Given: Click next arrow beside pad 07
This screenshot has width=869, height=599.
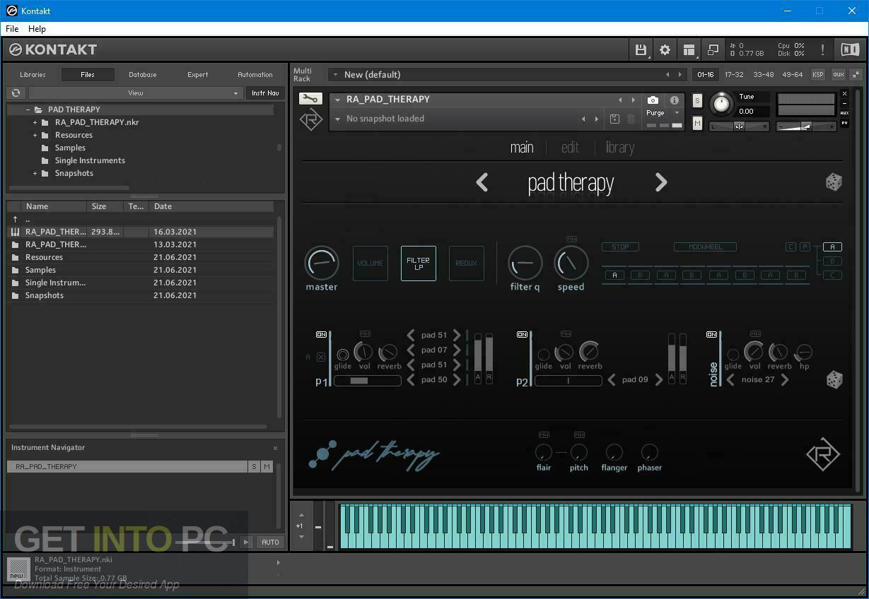Looking at the screenshot, I should (x=457, y=350).
